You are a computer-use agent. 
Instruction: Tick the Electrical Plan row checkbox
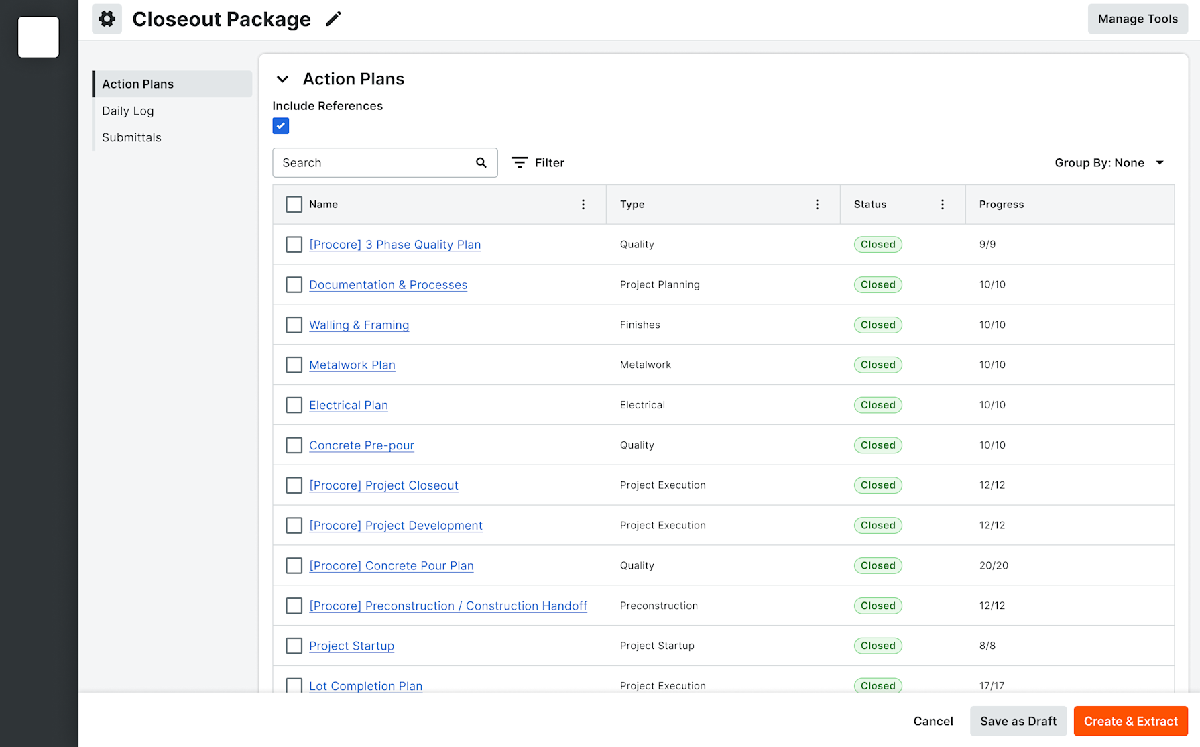(x=294, y=405)
